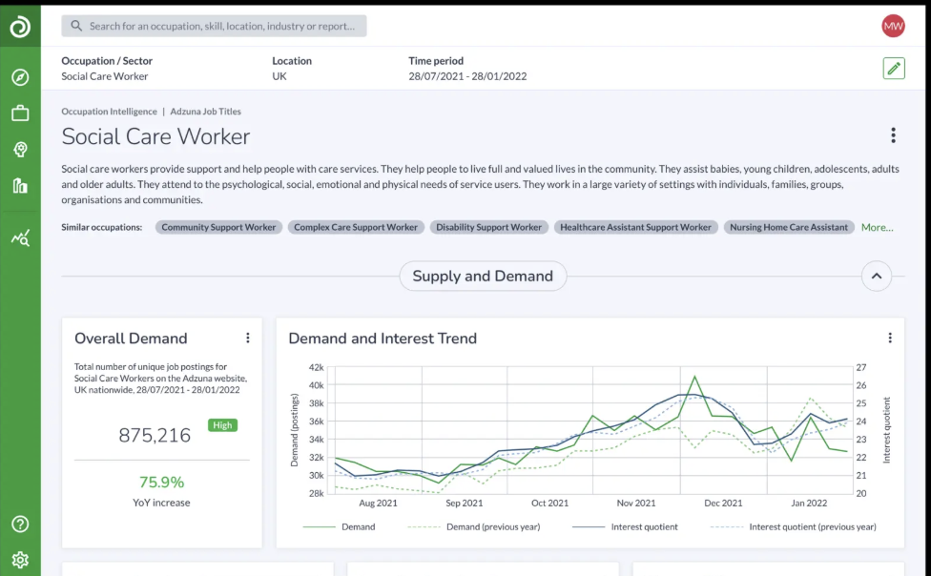Viewport: 931px width, 576px height.
Task: Collapse the Supply and Demand section
Action: coord(876,277)
